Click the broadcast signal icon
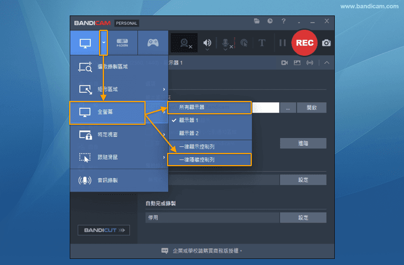Viewport: 404px width, 265px height. pos(310,63)
